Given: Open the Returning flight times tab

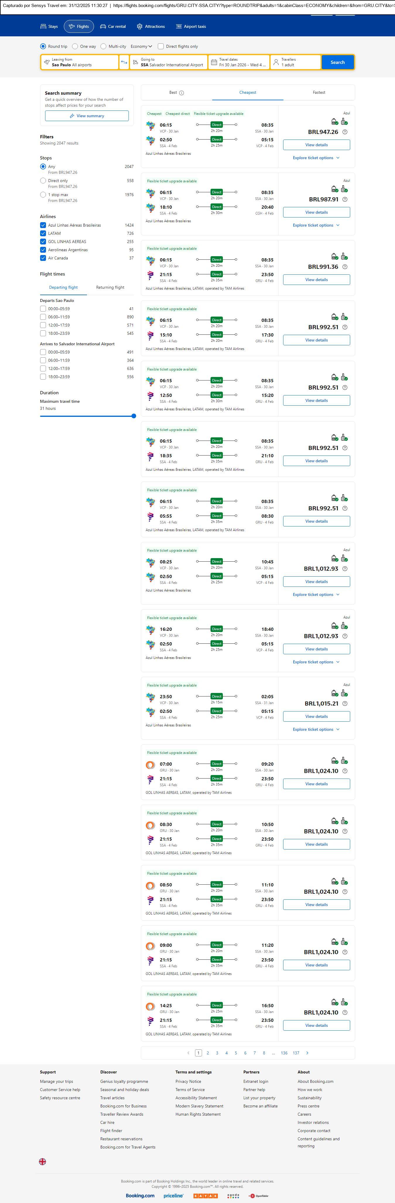Looking at the screenshot, I should pyautogui.click(x=110, y=287).
